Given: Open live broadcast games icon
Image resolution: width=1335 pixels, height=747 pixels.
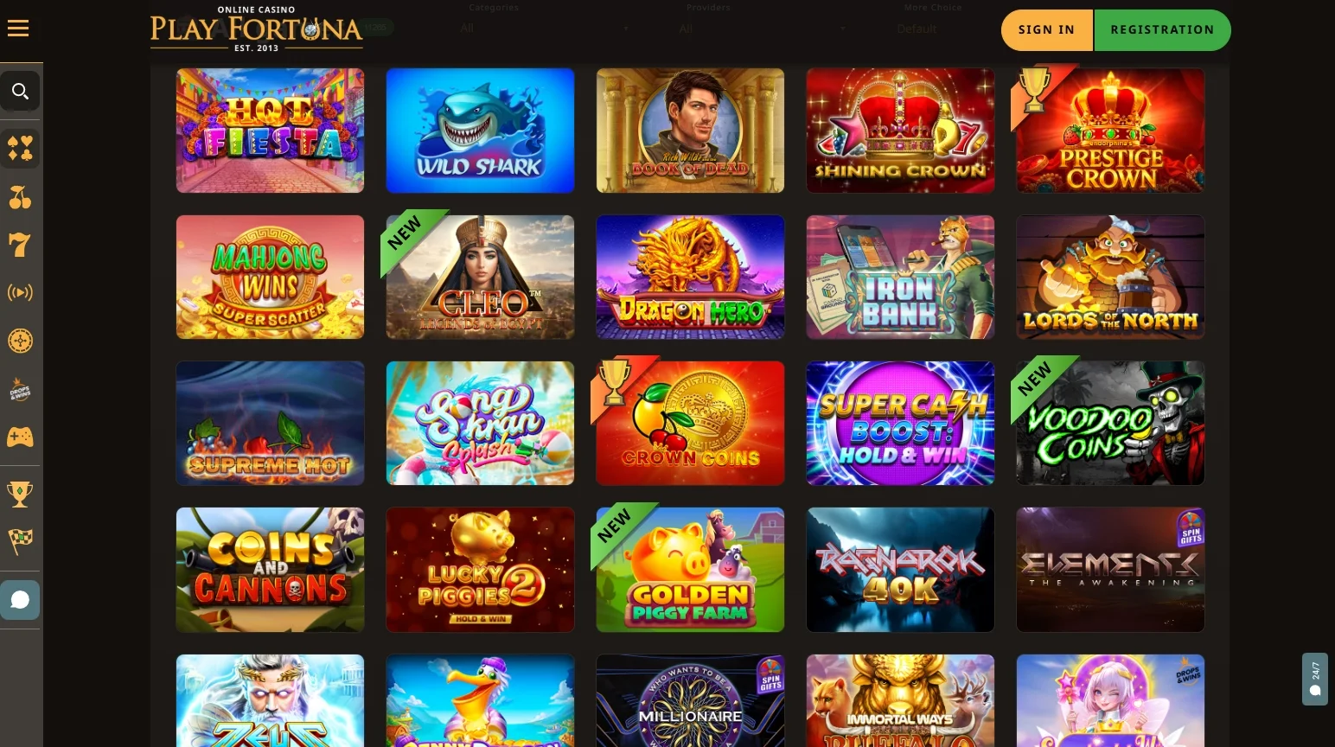Looking at the screenshot, I should point(20,292).
